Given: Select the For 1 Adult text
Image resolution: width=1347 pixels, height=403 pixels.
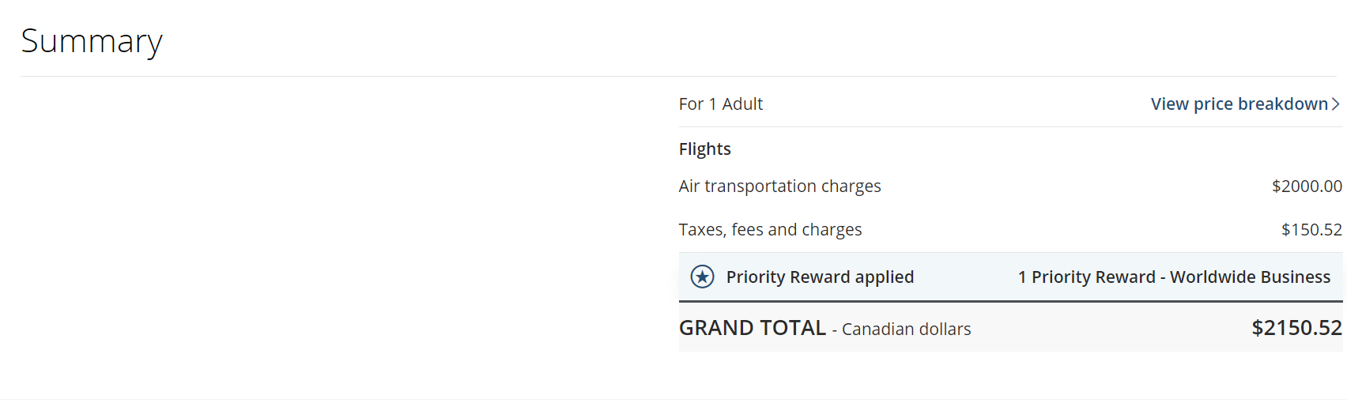Looking at the screenshot, I should coord(721,104).
